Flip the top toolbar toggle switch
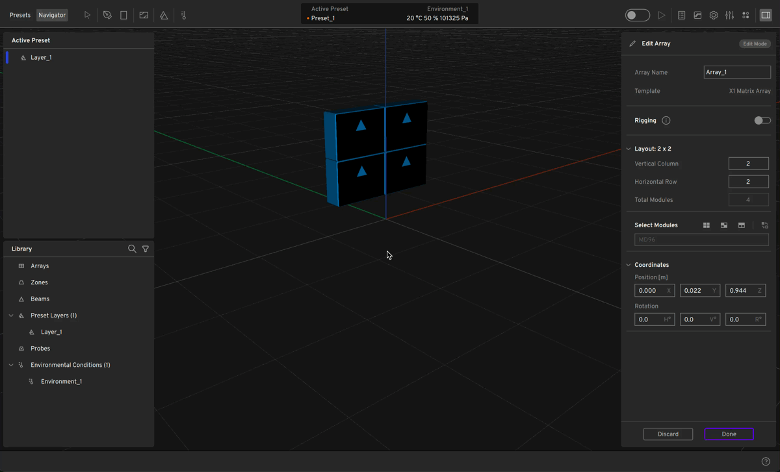This screenshot has width=780, height=472. click(637, 15)
